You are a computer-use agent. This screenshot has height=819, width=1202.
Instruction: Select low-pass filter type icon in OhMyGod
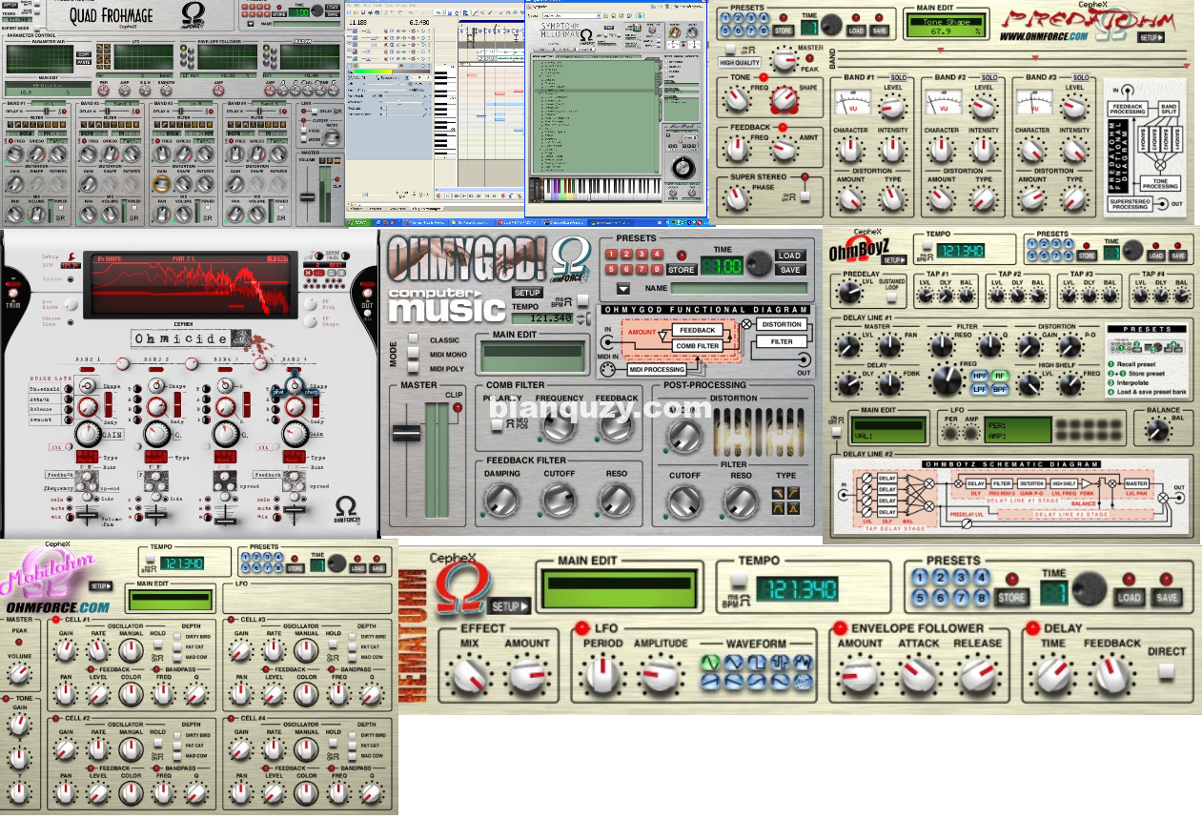pyautogui.click(x=779, y=493)
